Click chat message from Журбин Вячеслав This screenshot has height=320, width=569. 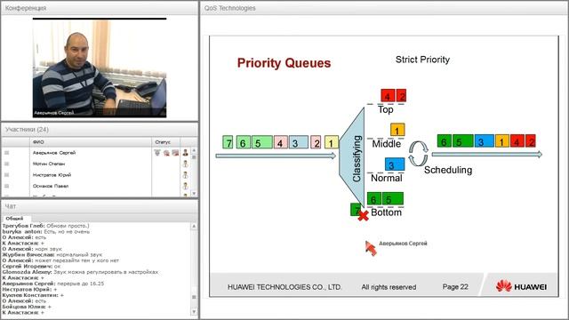pyautogui.click(x=52, y=255)
